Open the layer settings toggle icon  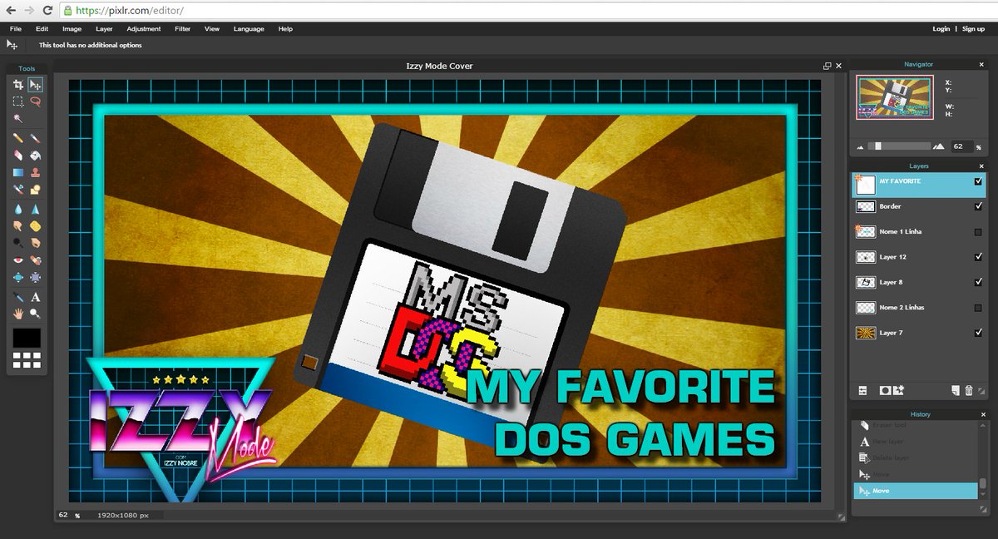[862, 390]
